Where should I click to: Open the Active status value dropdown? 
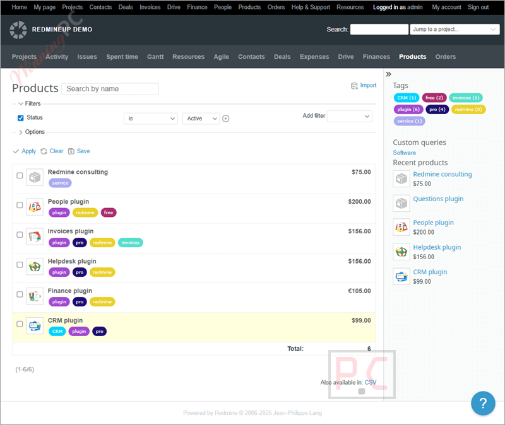click(x=201, y=119)
